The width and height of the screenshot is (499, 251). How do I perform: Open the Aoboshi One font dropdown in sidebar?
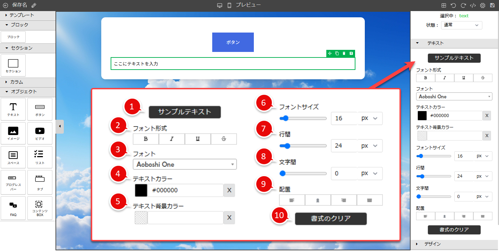pyautogui.click(x=454, y=97)
